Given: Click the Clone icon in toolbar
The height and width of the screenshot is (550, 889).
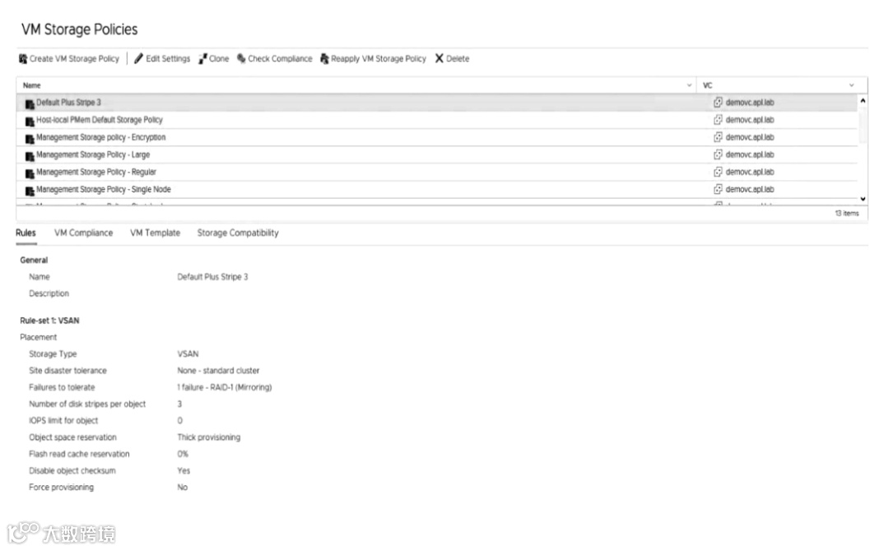Looking at the screenshot, I should [x=202, y=59].
